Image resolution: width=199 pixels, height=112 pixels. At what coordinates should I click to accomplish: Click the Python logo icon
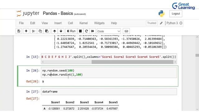pyautogui.click(x=161, y=14)
